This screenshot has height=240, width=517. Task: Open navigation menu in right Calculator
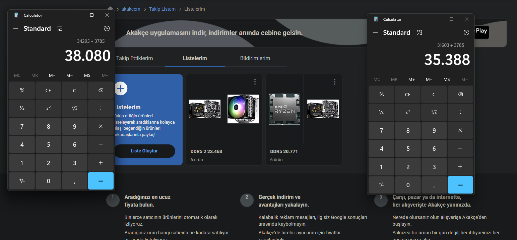pyautogui.click(x=375, y=32)
